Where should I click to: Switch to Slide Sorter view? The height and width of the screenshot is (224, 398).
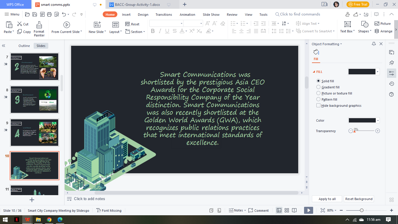point(287,210)
